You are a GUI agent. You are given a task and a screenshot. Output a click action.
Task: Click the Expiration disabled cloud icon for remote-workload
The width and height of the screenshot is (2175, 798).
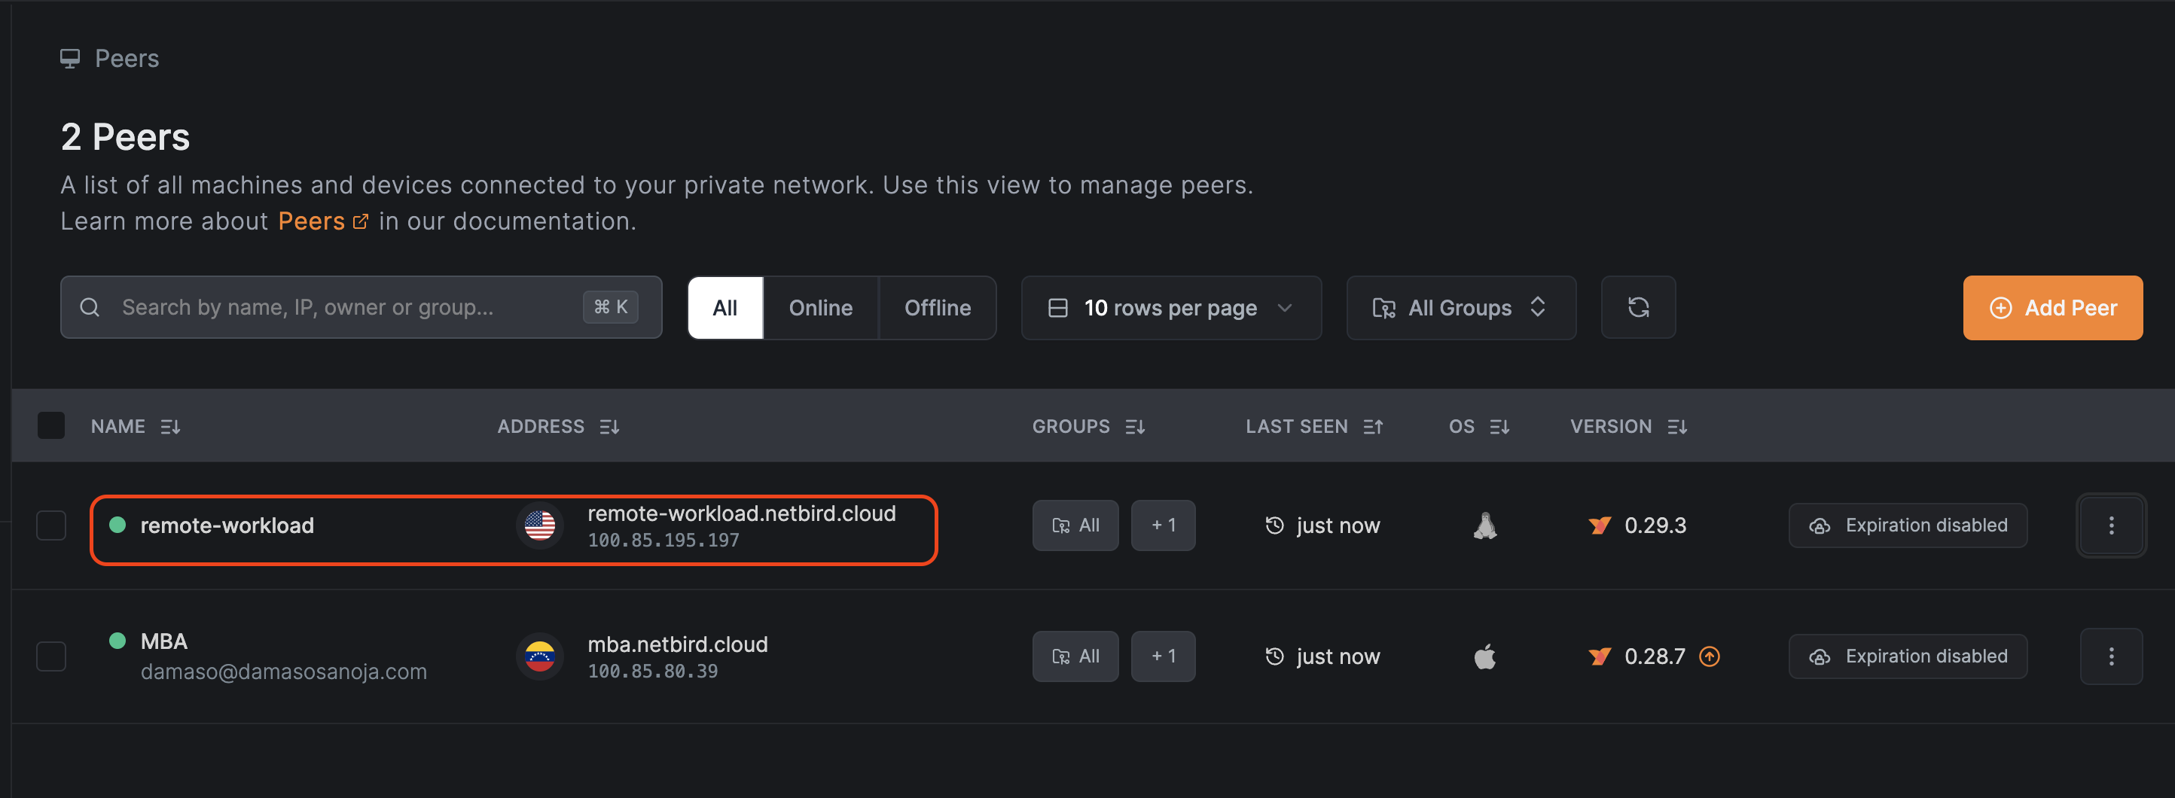coord(1821,525)
